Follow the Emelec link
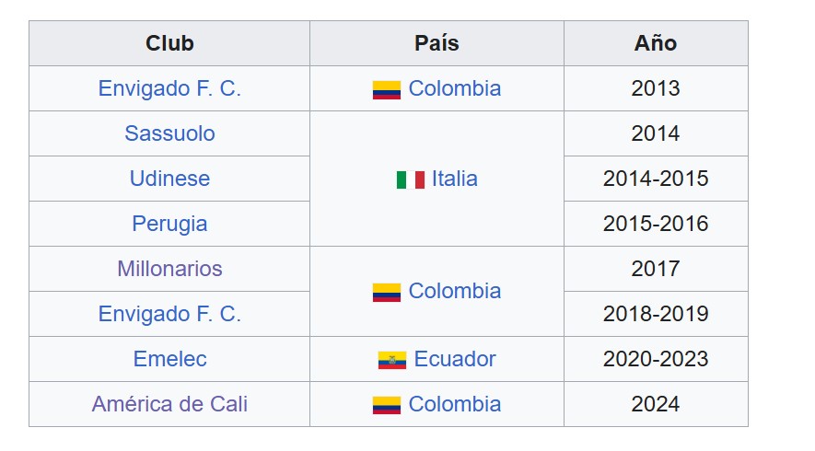This screenshot has width=815, height=451. click(x=169, y=359)
